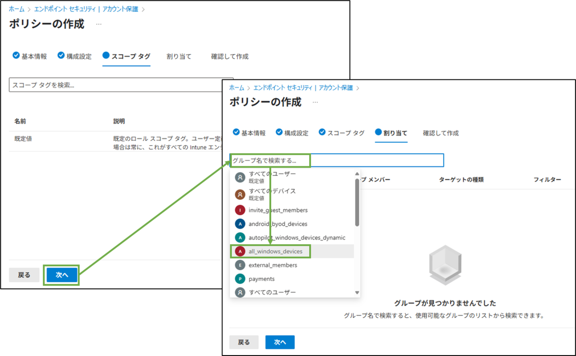Viewport: 576px width, 356px height.
Task: Open ホーム breadcrumb in front window
Action: pos(236,88)
